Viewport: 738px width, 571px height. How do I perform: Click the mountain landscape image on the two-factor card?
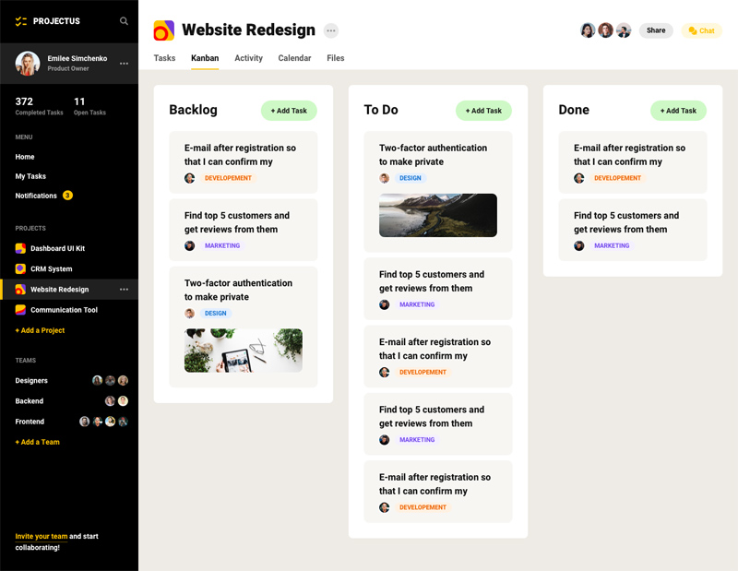(437, 215)
